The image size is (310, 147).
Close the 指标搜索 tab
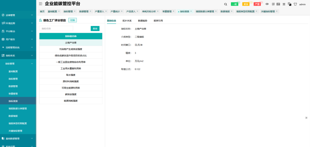[191, 11]
